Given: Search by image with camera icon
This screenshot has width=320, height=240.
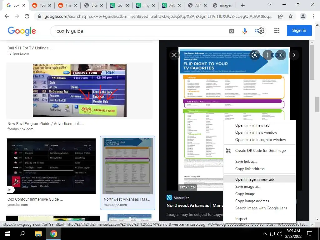Looking at the screenshot, I should point(232,31).
